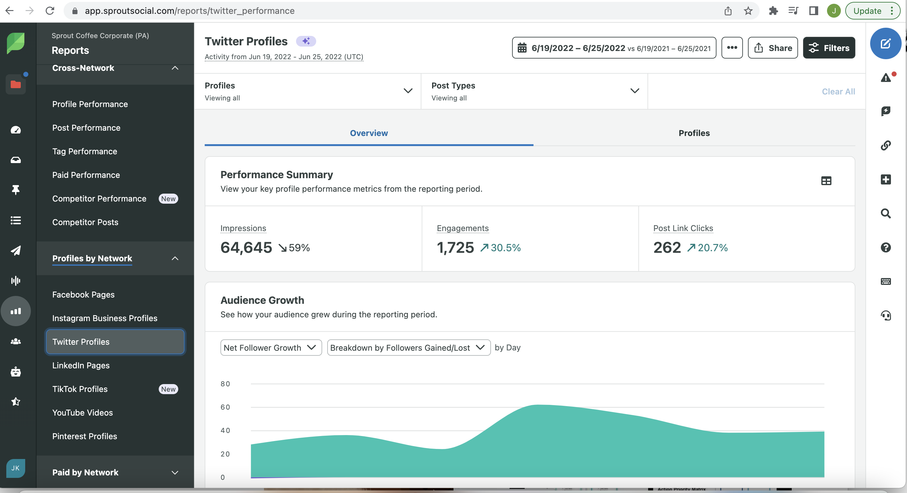Open the Breakdown by Followers Gained/Lost dropdown

[408, 348]
